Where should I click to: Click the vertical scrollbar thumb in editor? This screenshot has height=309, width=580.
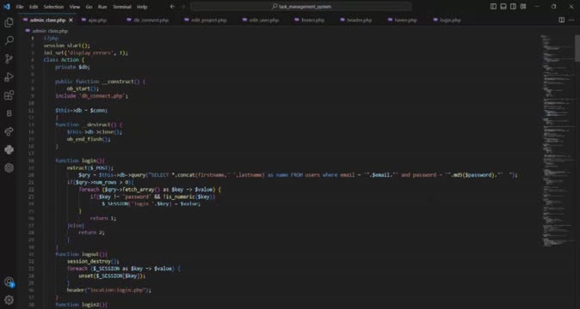[577, 48]
